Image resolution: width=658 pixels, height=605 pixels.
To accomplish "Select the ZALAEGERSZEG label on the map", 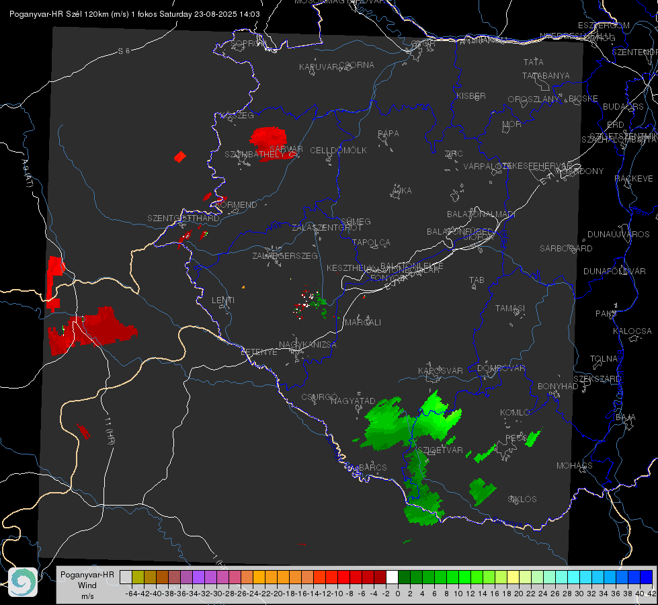I will point(285,255).
